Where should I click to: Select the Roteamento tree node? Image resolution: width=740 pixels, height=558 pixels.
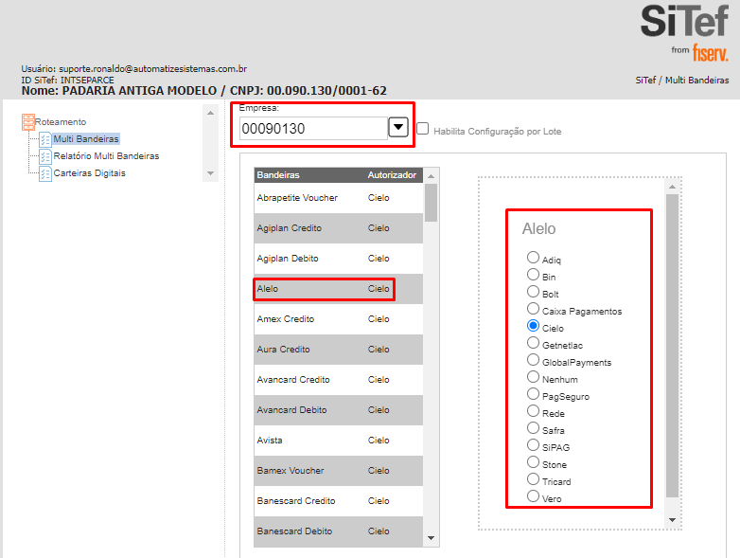coord(61,122)
